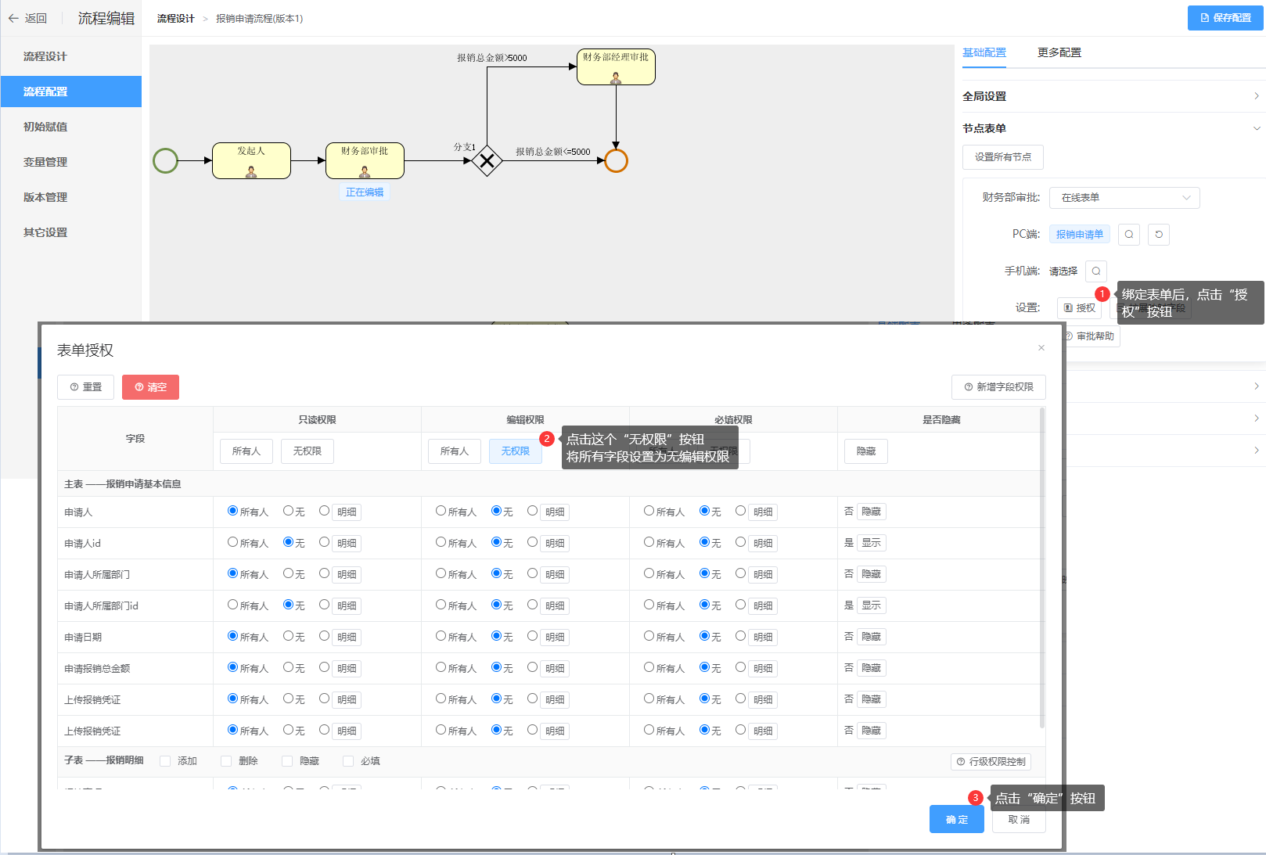1266x855 pixels.
Task: Click 无权限 under the 编辑权限 header
Action: click(x=516, y=451)
